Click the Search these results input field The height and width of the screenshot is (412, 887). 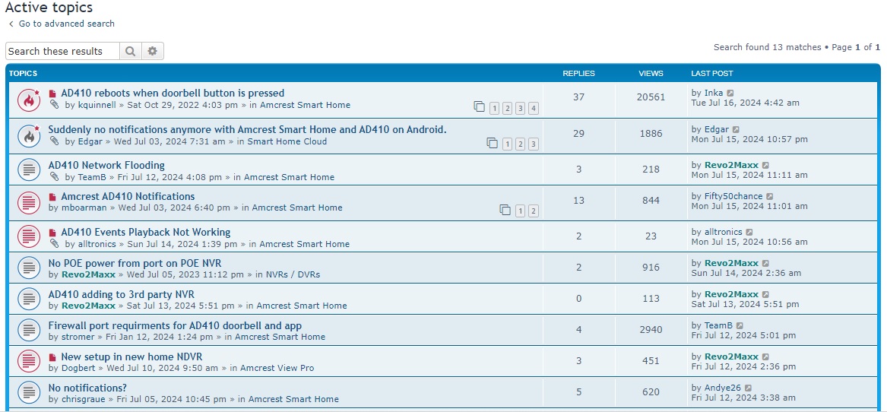(x=63, y=51)
